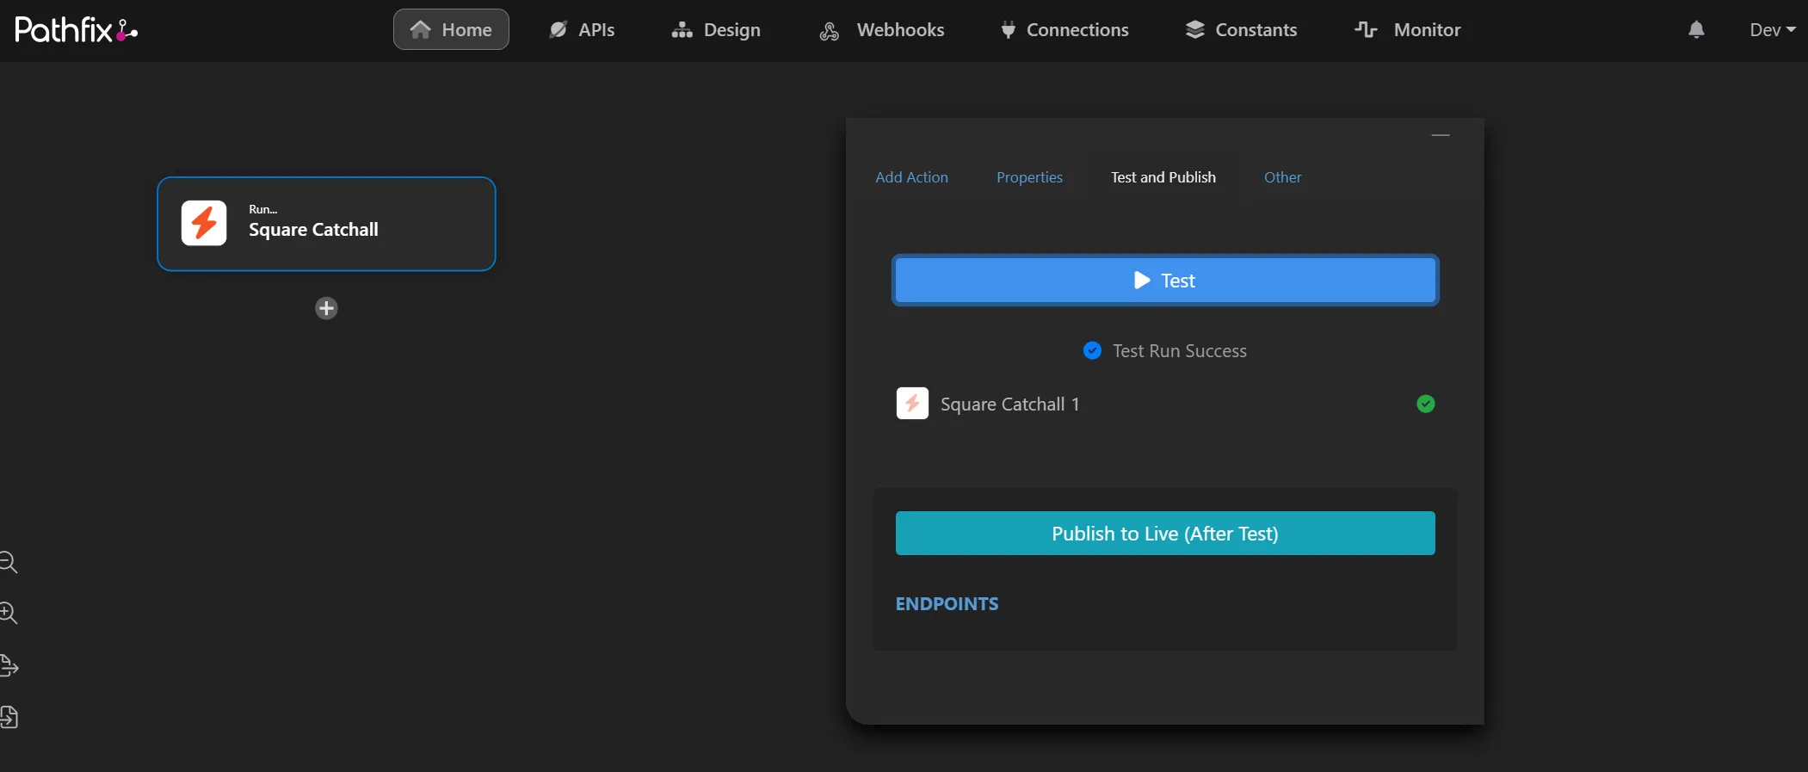Open notifications bell
1808x772 pixels.
[x=1696, y=30]
